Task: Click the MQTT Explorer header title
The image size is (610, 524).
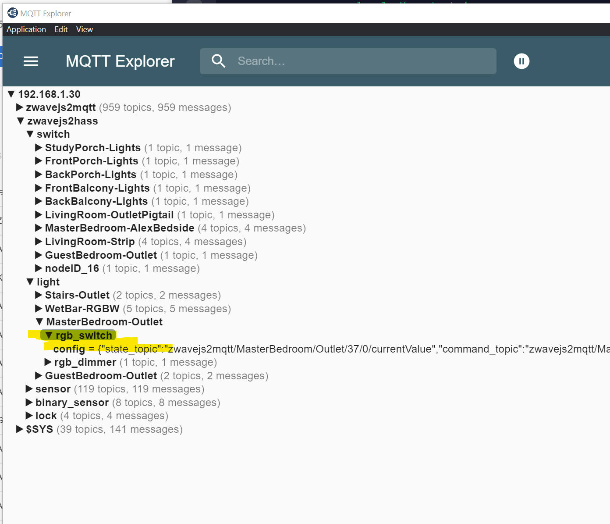Action: click(x=120, y=61)
